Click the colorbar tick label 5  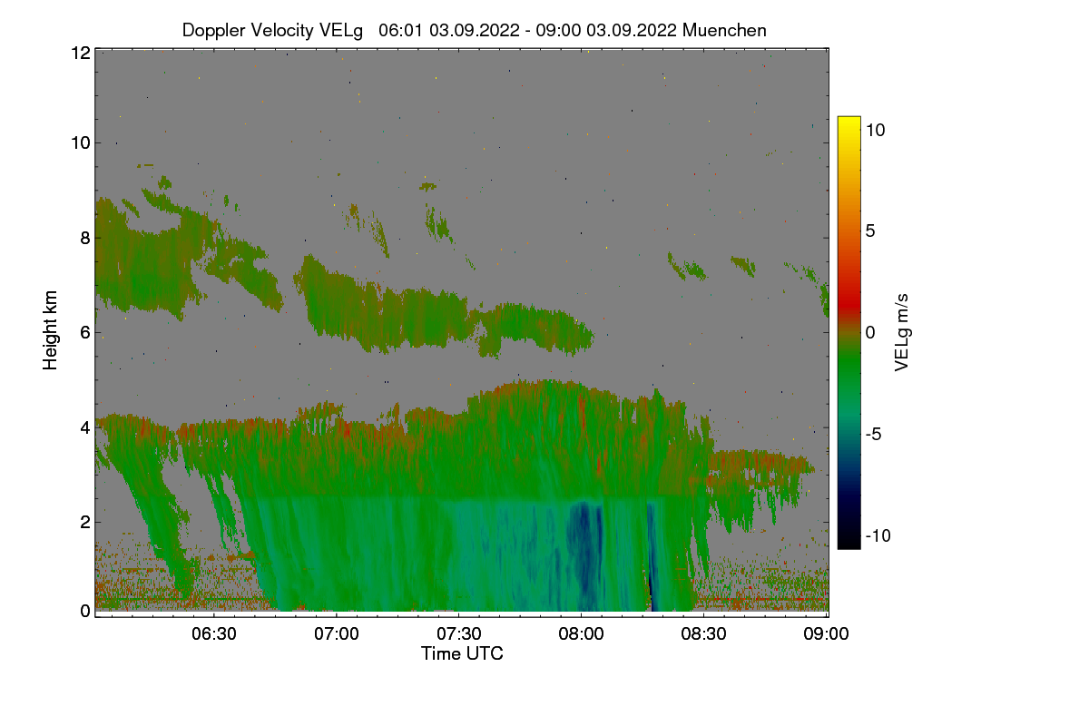[870, 231]
